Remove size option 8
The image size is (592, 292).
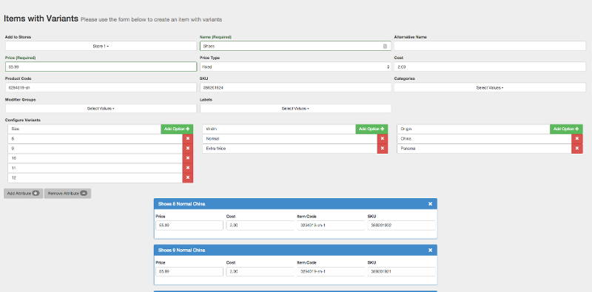(x=188, y=138)
